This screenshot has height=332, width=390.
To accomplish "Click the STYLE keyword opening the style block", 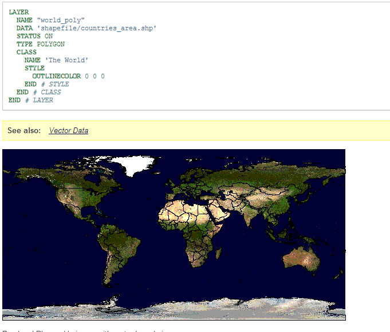I will [x=34, y=68].
